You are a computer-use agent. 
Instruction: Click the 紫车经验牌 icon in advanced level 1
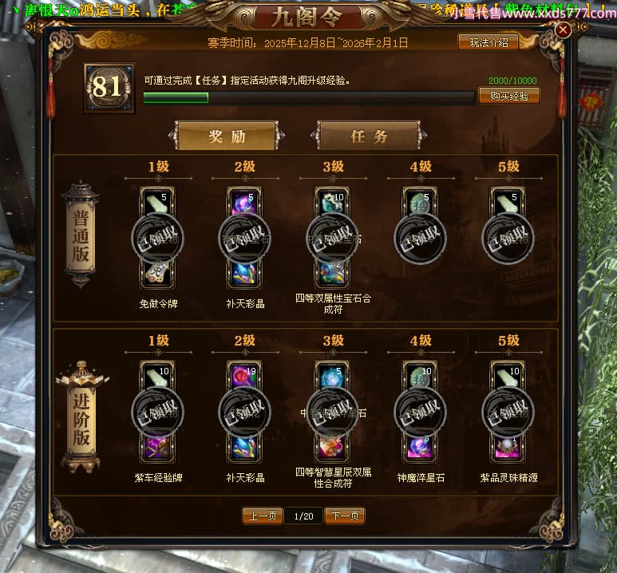158,448
